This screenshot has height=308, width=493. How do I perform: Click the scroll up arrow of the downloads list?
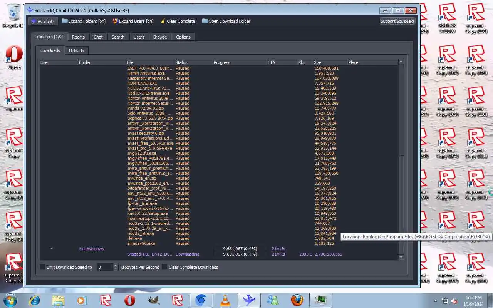tap(401, 62)
